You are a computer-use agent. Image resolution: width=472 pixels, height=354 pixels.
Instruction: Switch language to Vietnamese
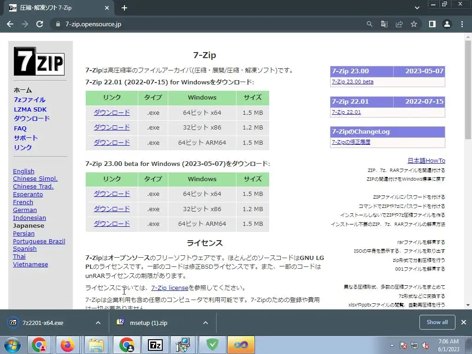(30, 264)
